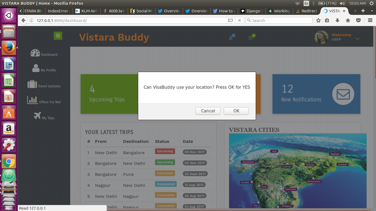
Task: Stop page loading with X button
Action: (x=239, y=20)
